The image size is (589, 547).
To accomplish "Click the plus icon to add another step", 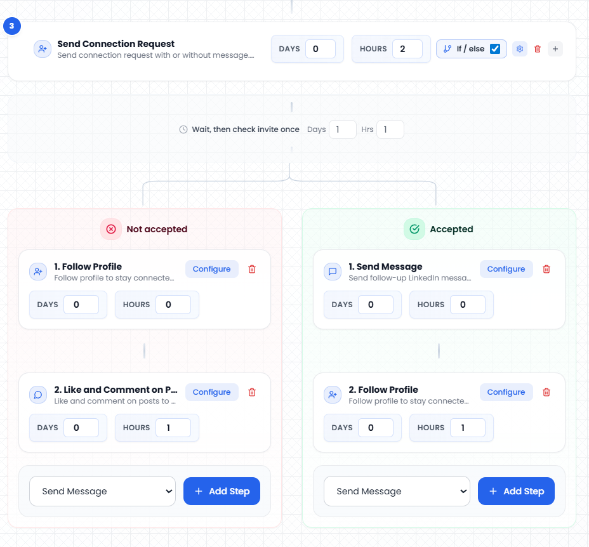I will click(x=555, y=48).
